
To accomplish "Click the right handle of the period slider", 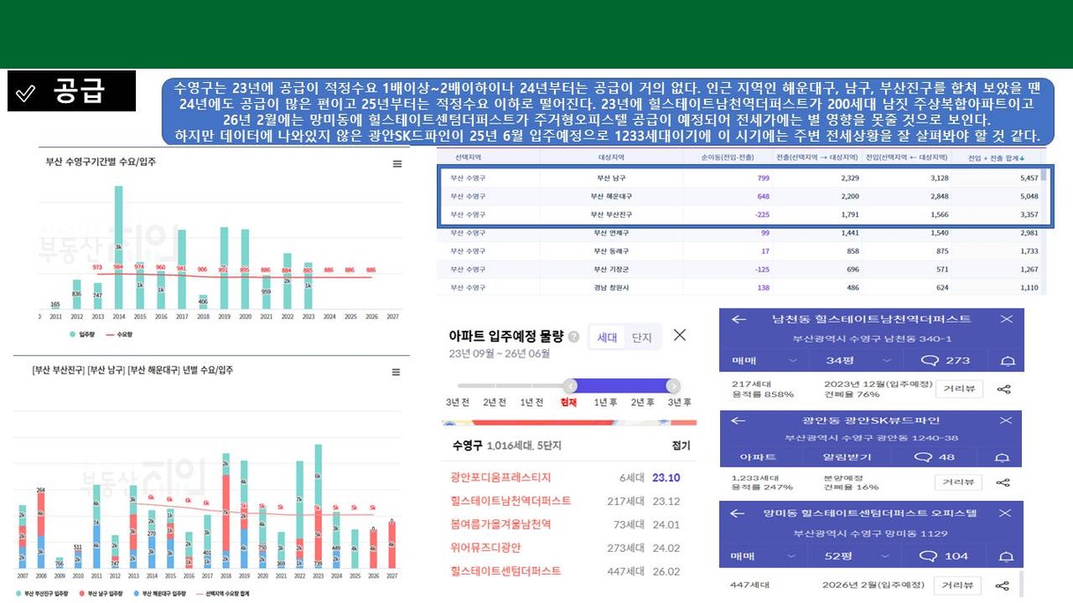I will (x=673, y=385).
